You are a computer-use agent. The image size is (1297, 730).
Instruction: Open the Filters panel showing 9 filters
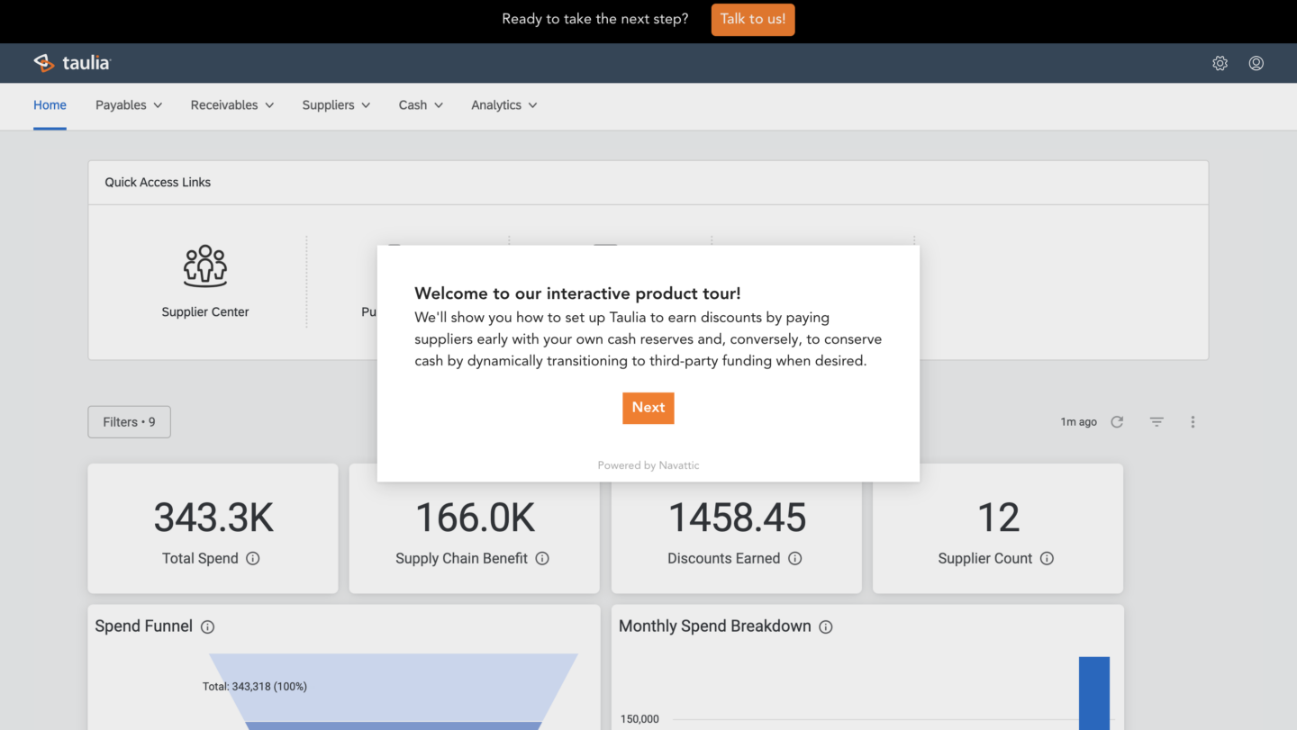129,421
